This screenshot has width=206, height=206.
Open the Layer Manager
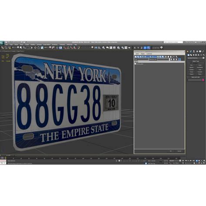coord(103,47)
